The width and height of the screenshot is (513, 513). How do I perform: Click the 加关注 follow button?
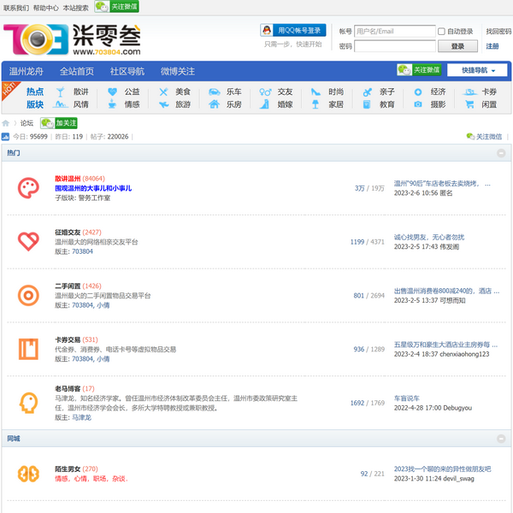click(58, 123)
